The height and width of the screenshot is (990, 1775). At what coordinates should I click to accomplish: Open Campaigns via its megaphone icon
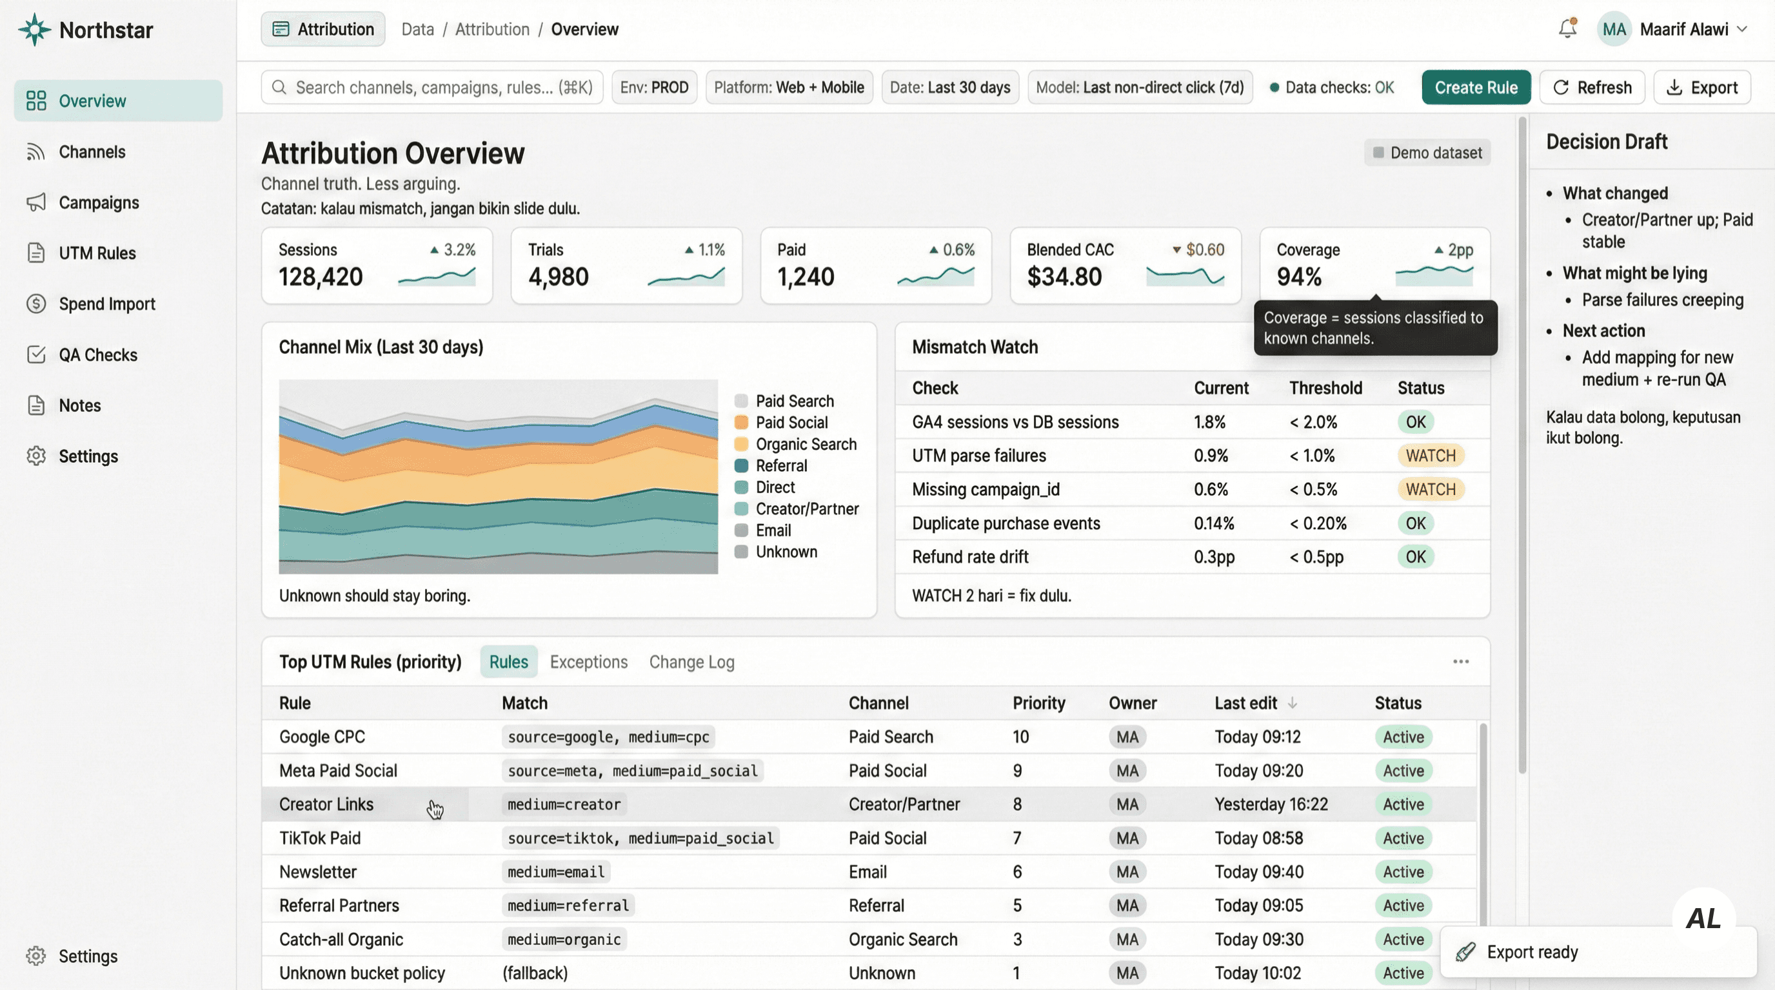click(x=36, y=202)
